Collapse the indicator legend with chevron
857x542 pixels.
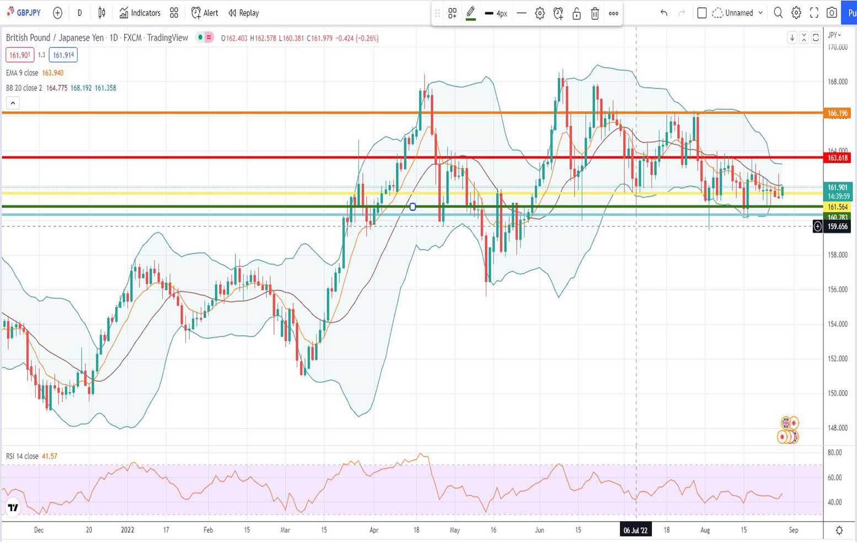point(13,102)
